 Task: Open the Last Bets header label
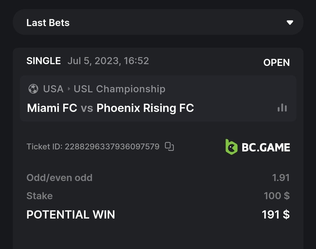(x=48, y=23)
